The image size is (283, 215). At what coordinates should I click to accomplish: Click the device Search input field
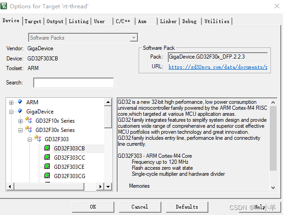point(73,83)
